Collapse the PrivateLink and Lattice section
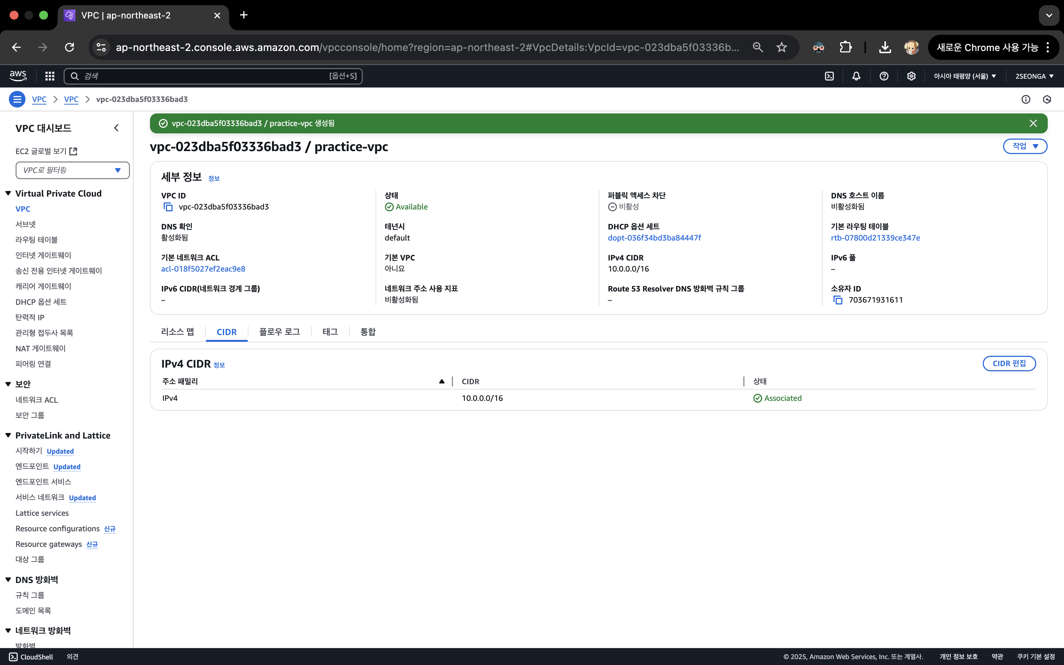 click(8, 436)
